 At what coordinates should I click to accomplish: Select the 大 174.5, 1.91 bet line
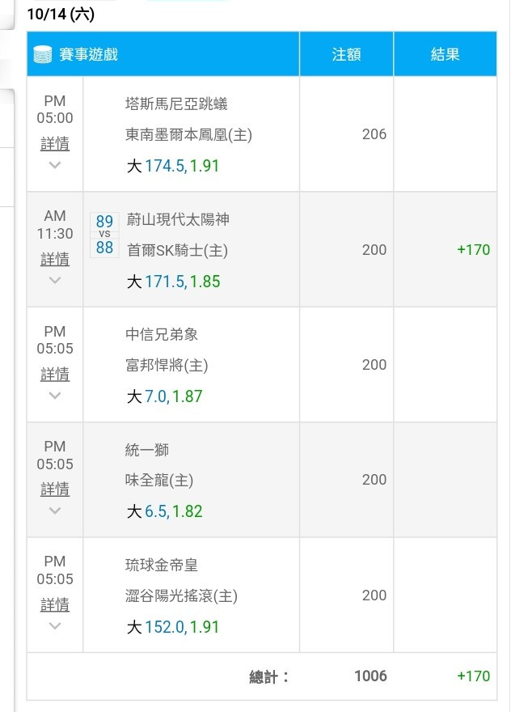[x=173, y=166]
